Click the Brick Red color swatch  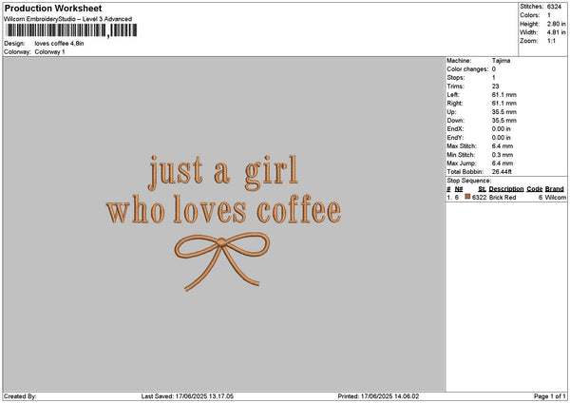(467, 198)
